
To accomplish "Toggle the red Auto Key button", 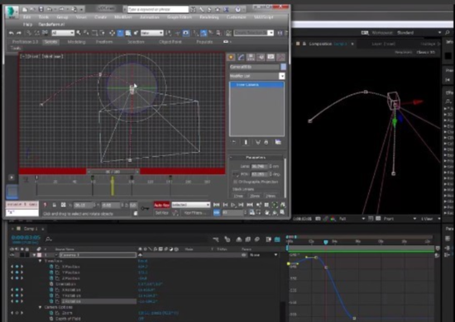I will click(x=161, y=205).
